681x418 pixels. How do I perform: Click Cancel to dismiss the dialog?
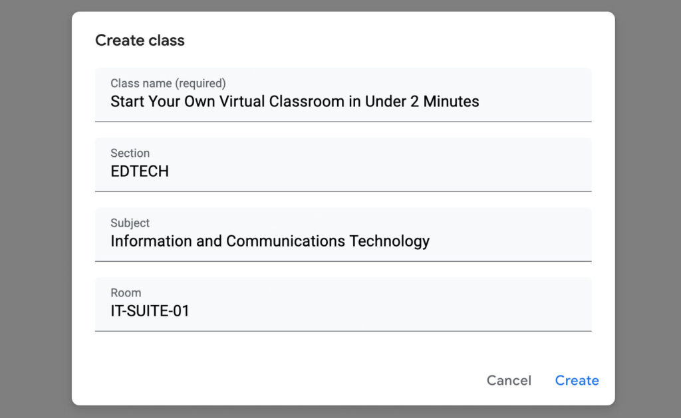tap(509, 380)
